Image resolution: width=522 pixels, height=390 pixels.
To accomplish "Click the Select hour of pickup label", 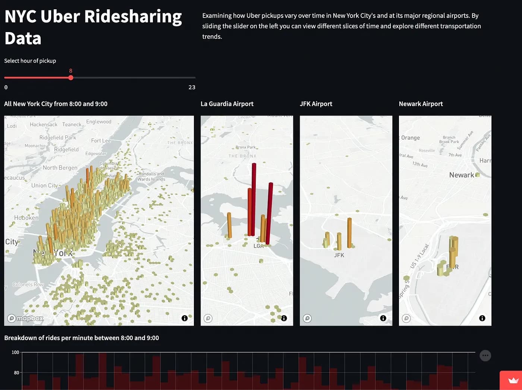I will tap(30, 61).
